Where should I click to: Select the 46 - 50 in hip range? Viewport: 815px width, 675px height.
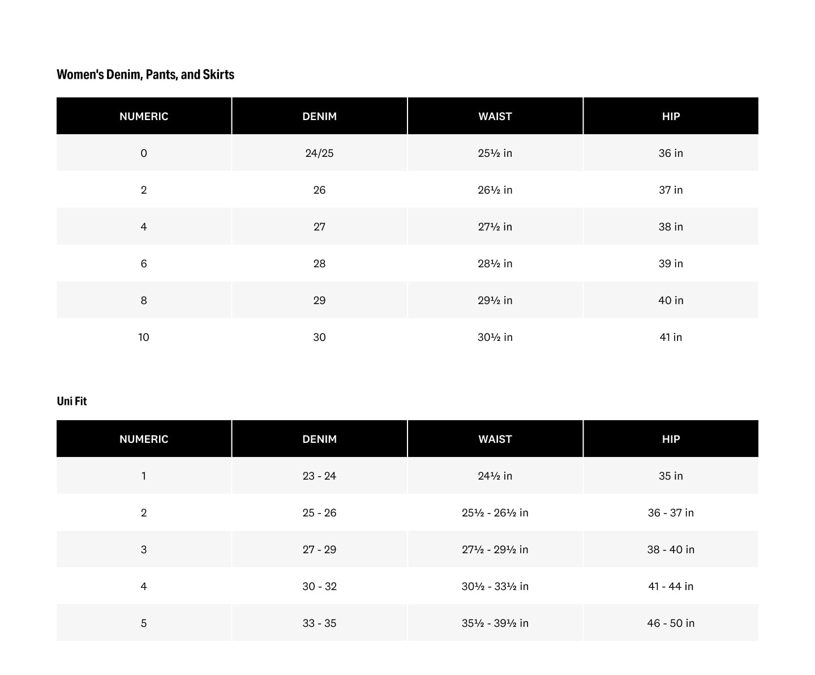(671, 623)
